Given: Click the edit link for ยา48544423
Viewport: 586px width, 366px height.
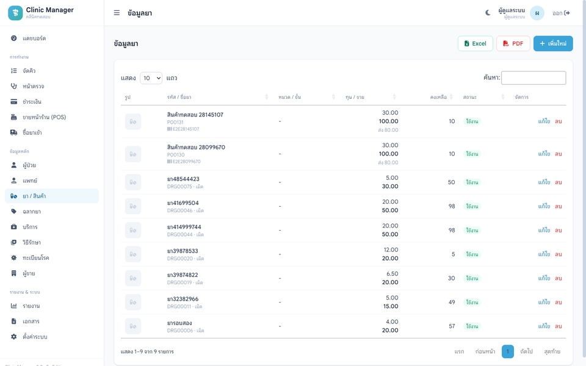Looking at the screenshot, I should click(x=544, y=182).
